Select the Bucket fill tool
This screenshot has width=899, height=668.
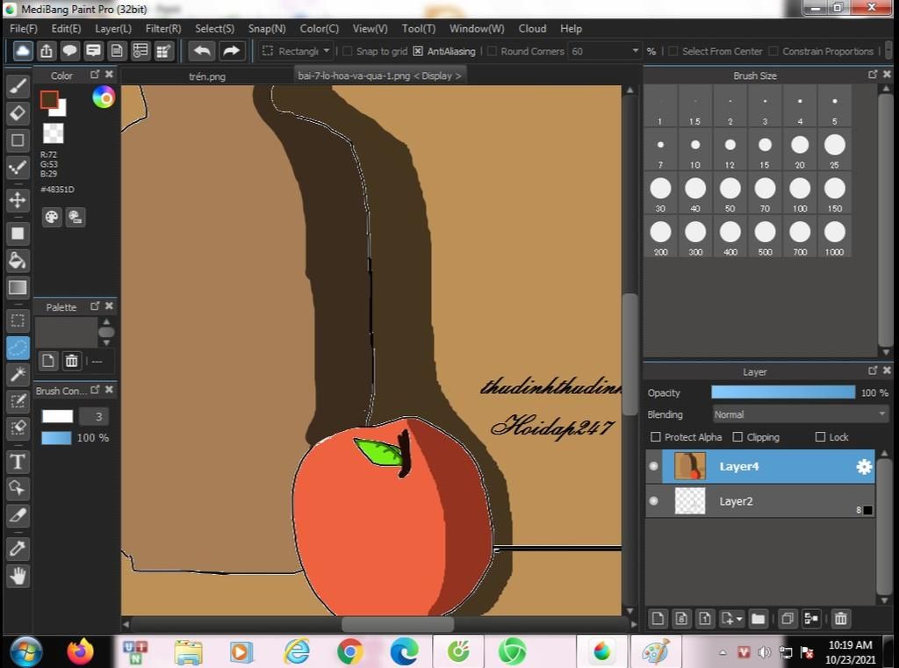pos(18,261)
